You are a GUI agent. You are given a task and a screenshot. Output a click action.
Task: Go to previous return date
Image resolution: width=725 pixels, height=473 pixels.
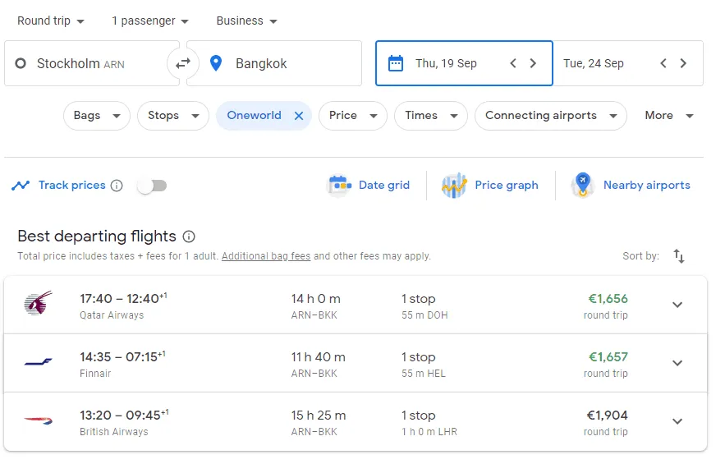tap(663, 63)
